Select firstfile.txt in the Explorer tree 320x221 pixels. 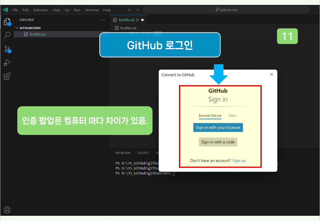point(61,34)
